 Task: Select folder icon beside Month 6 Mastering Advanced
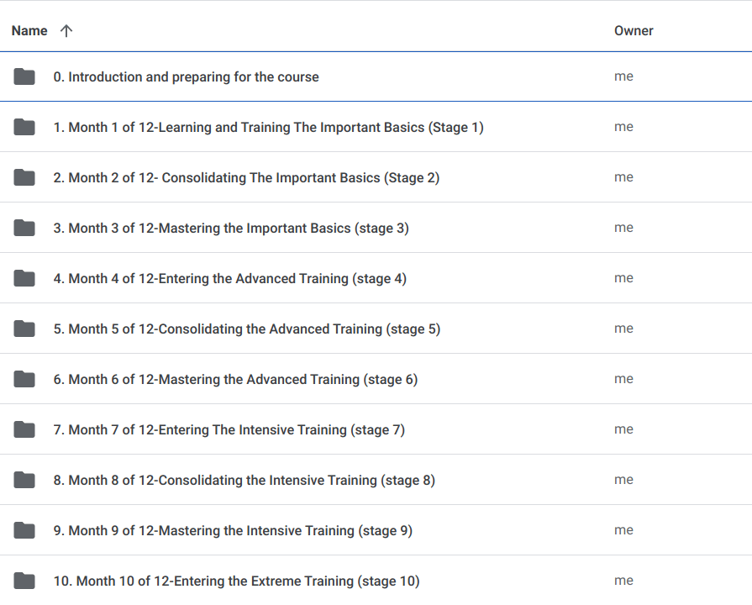(x=24, y=380)
